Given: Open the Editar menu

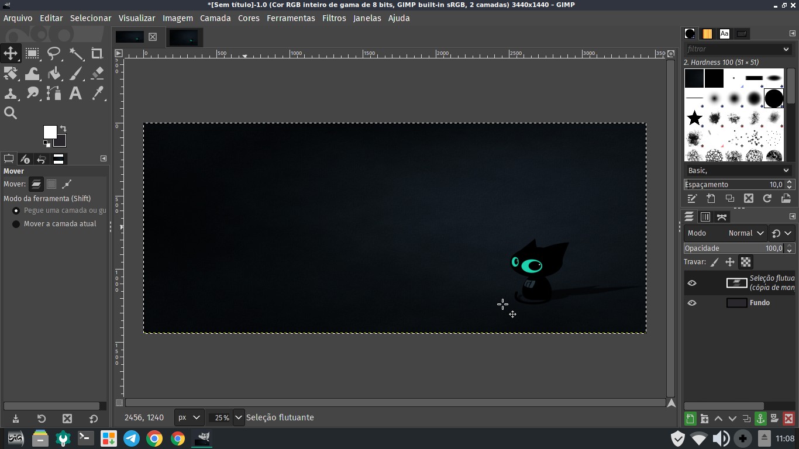Looking at the screenshot, I should [x=51, y=18].
